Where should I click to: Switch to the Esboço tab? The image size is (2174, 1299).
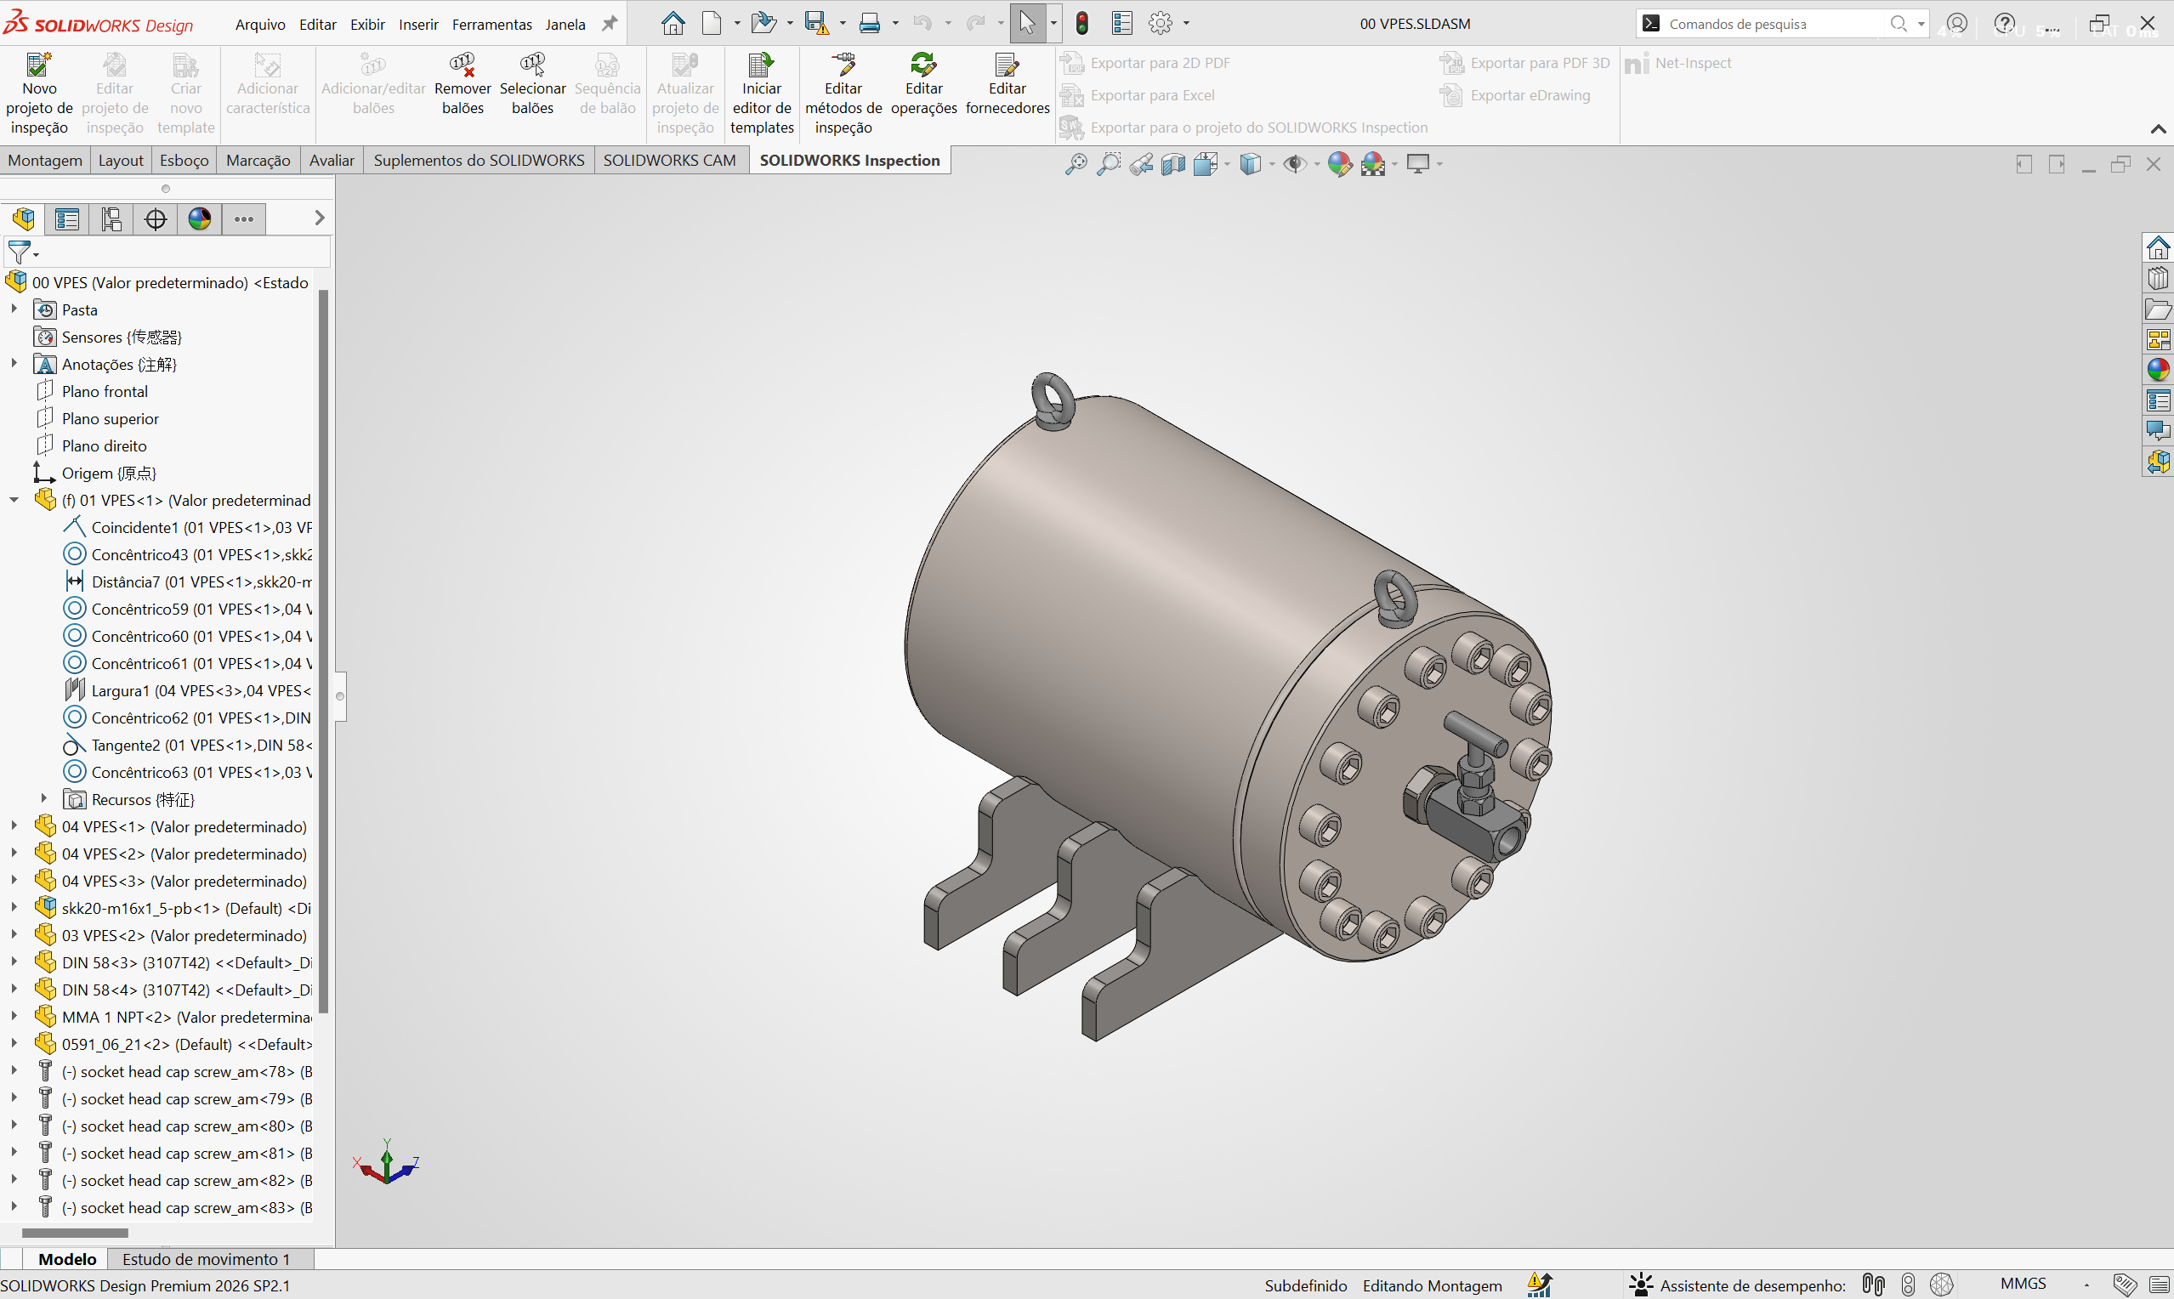click(x=184, y=160)
